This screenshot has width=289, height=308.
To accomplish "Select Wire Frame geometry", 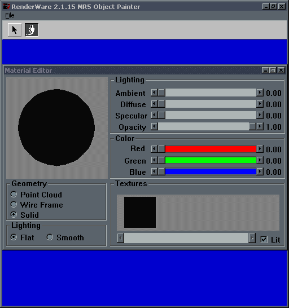I will pyautogui.click(x=37, y=205).
